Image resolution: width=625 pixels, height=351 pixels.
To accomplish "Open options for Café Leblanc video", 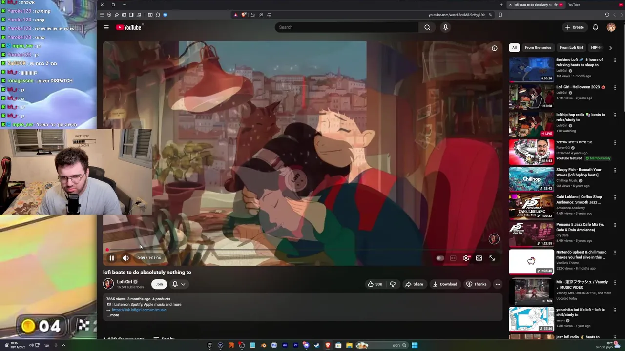I will pyautogui.click(x=615, y=197).
